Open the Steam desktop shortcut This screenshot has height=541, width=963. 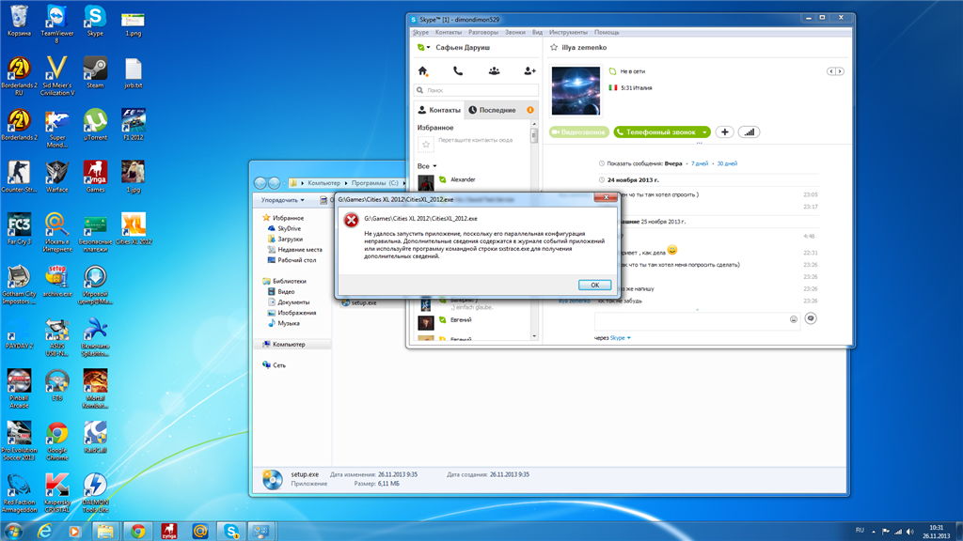[95, 70]
